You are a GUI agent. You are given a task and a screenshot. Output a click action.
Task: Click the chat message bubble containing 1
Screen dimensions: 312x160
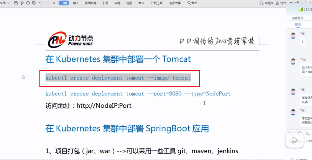coord(303,42)
